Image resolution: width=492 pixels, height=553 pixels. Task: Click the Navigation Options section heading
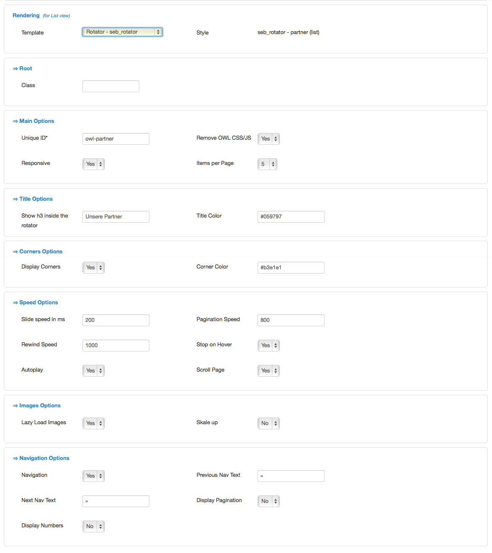(x=41, y=458)
